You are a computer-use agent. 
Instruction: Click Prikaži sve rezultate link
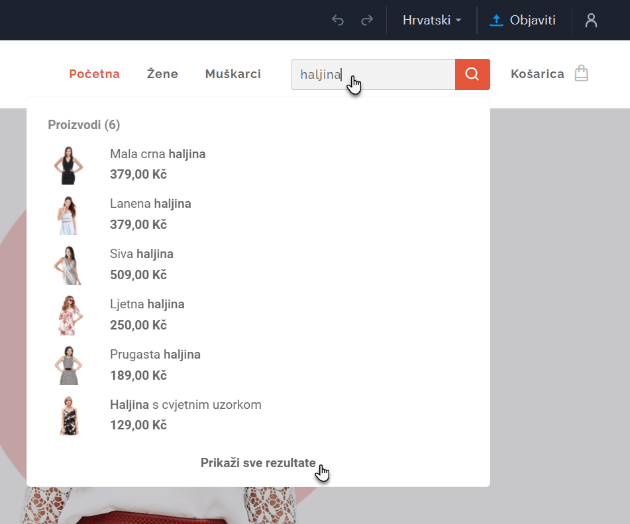(258, 462)
